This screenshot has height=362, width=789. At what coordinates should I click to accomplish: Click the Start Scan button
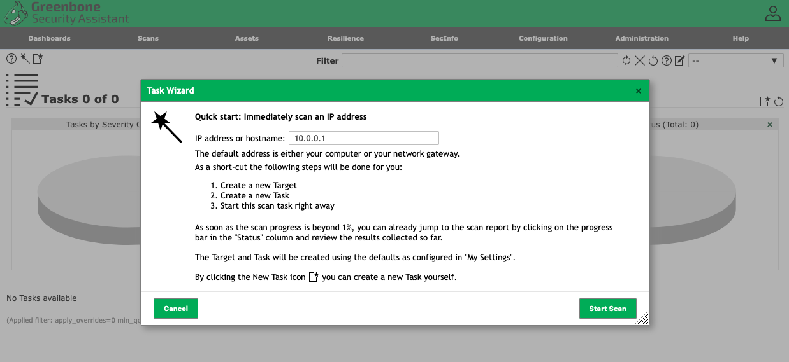tap(607, 309)
